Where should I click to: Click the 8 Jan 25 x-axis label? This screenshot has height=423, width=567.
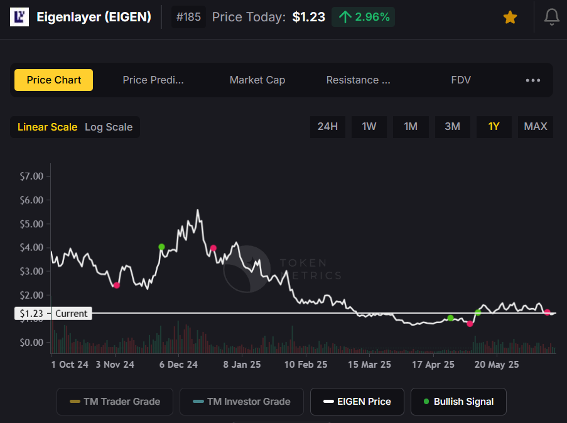point(242,365)
